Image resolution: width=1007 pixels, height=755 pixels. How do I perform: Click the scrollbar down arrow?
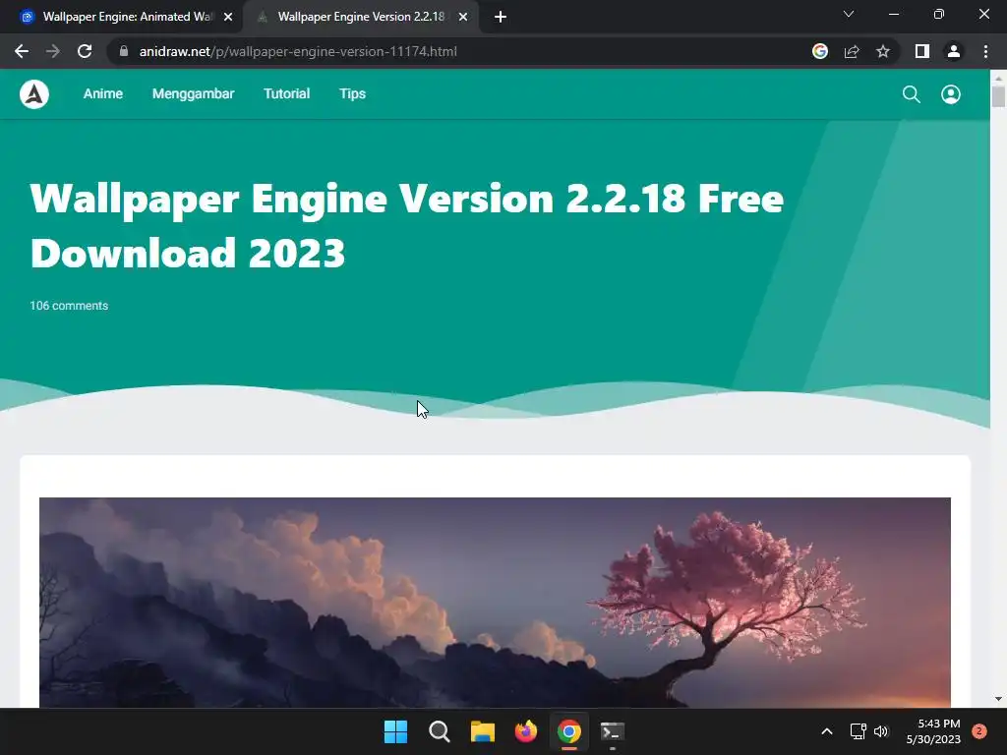pyautogui.click(x=998, y=699)
